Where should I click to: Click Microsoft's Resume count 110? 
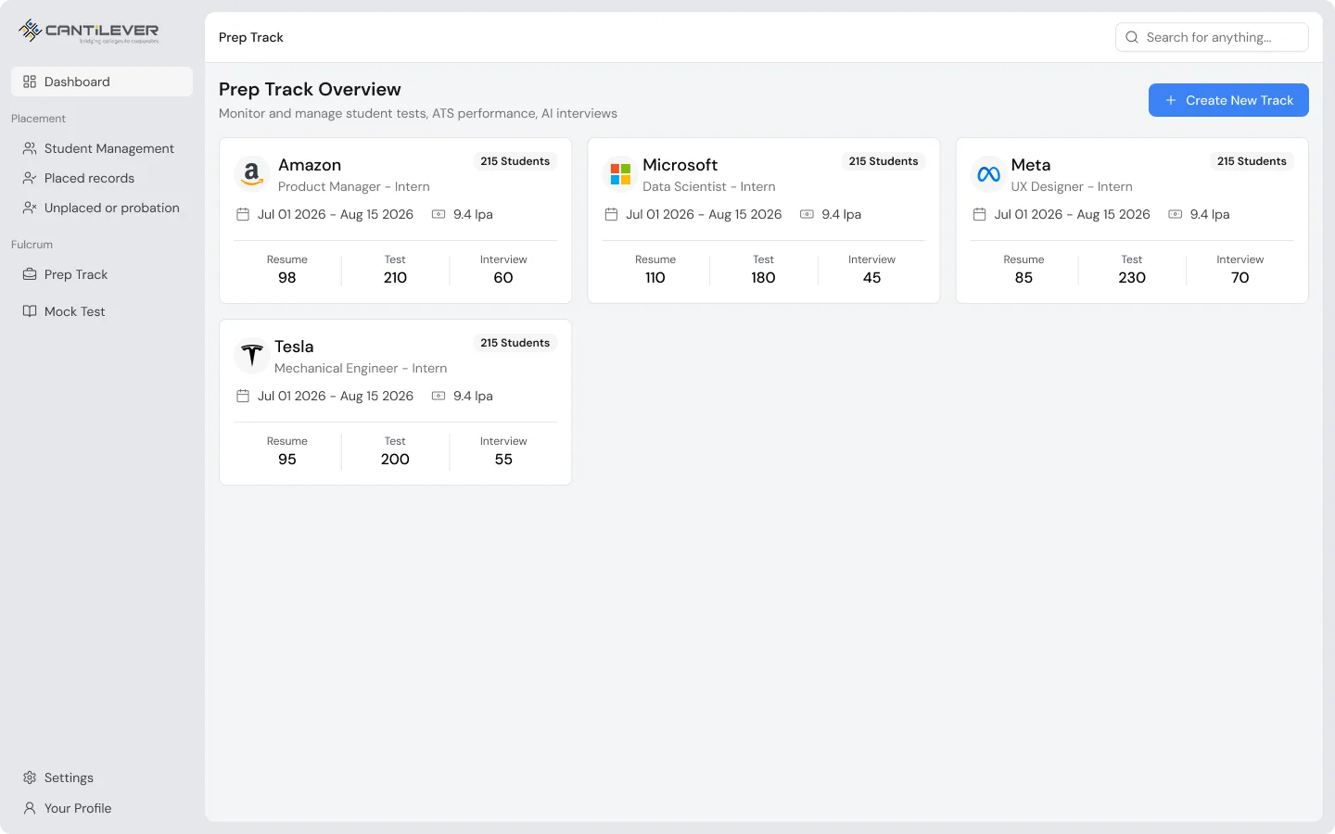655,278
